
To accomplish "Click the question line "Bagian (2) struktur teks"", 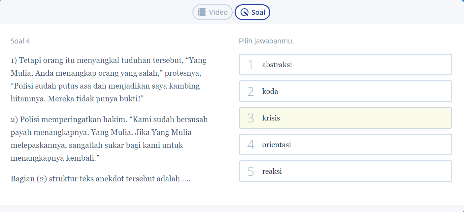I will coord(100,179).
